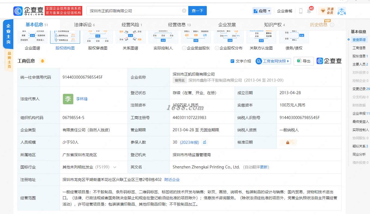The width and height of the screenshot is (370, 214).
Task: Select the 品牌主页 side tab
Action: pos(9,60)
